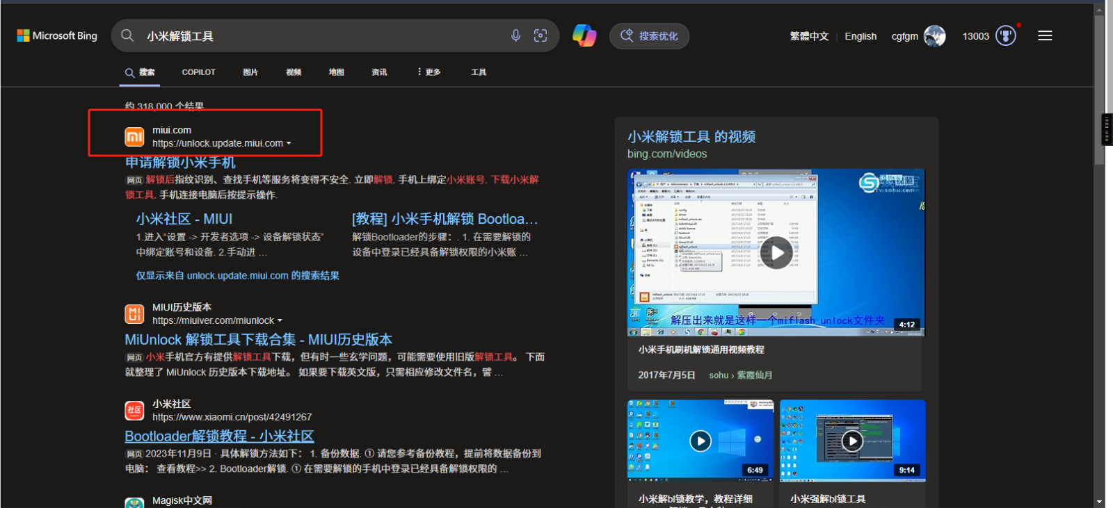Expand the 更多 menu
Image resolution: width=1113 pixels, height=508 pixels.
pyautogui.click(x=429, y=72)
